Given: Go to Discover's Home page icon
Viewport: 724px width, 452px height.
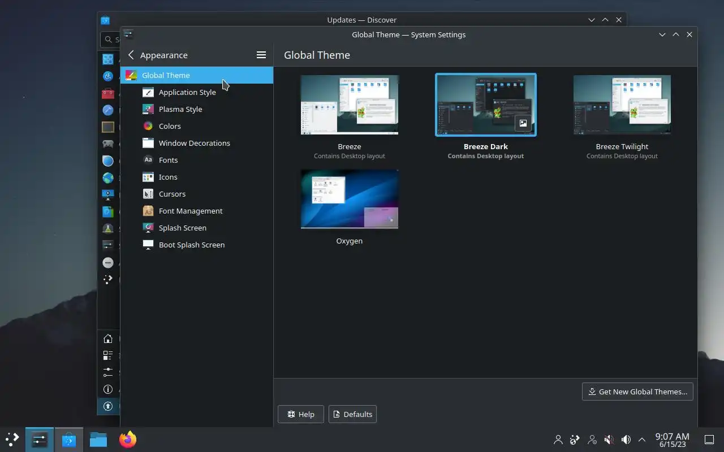Looking at the screenshot, I should 108,338.
